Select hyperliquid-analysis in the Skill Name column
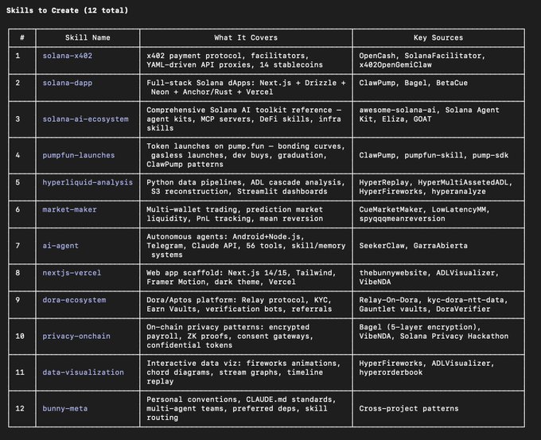The width and height of the screenshot is (541, 440). click(88, 182)
